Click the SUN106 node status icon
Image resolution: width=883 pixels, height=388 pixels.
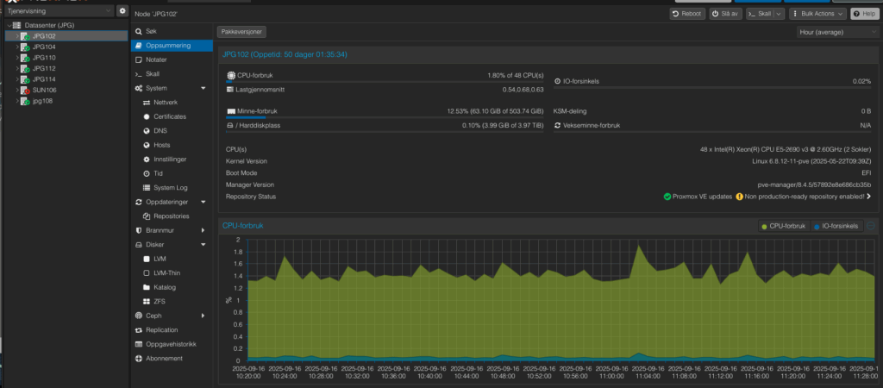click(x=25, y=90)
